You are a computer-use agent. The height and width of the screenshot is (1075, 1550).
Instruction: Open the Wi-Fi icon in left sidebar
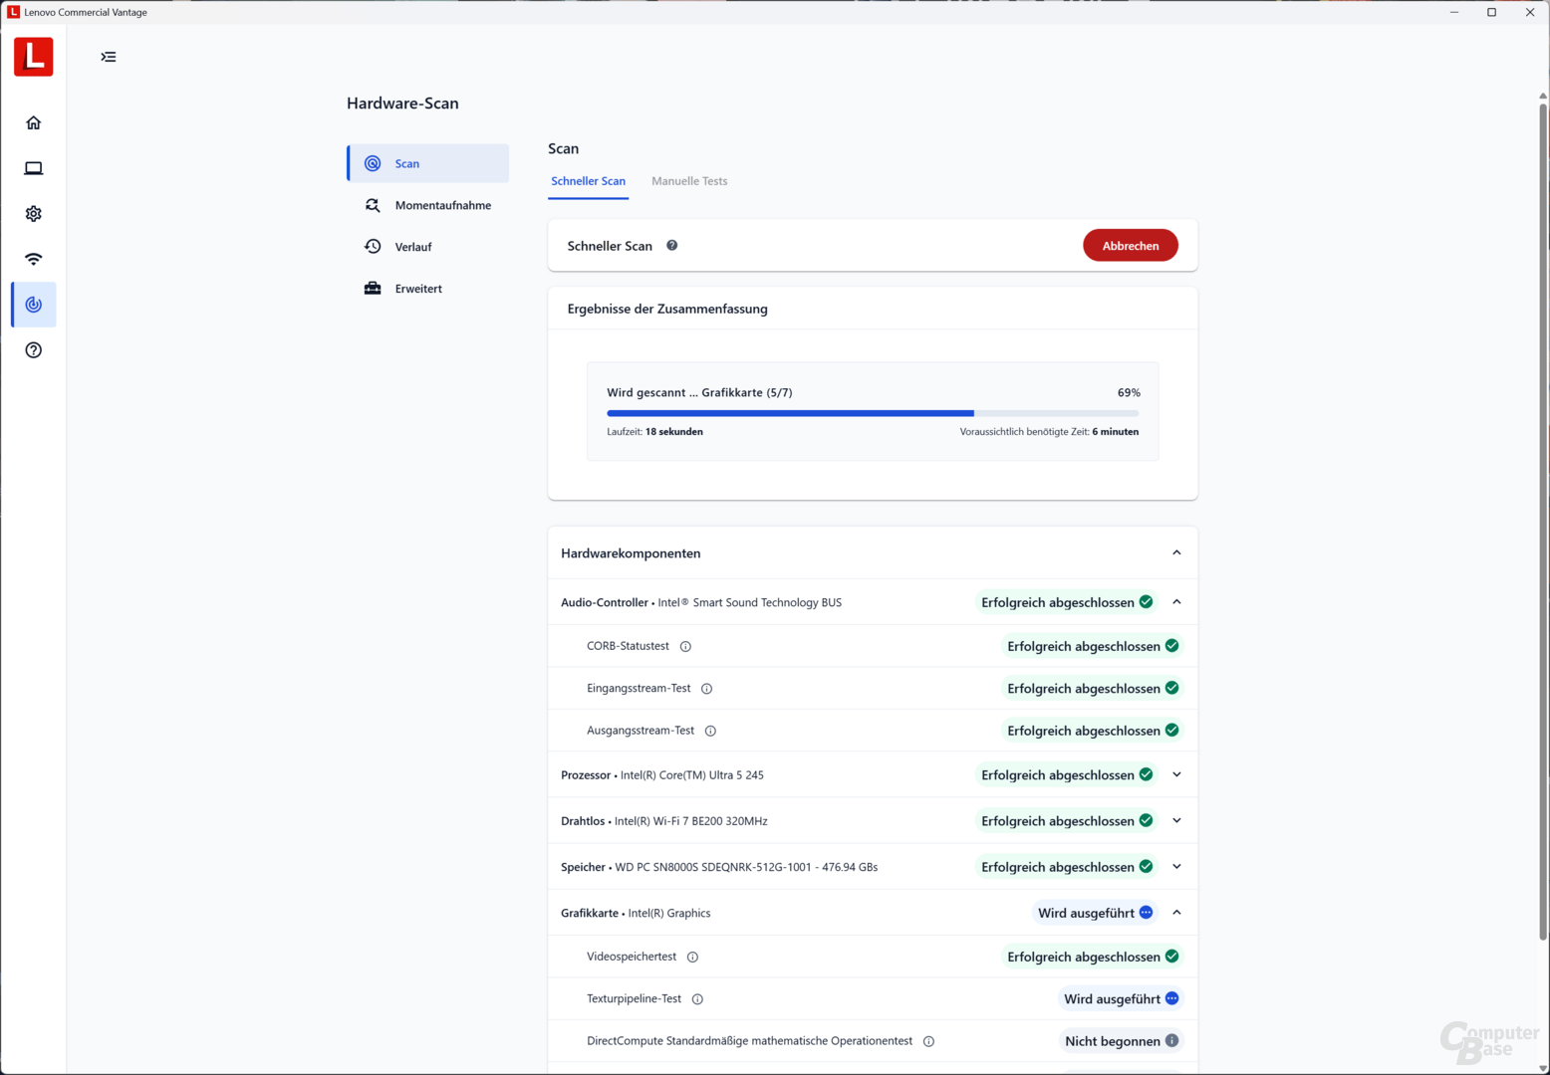pos(34,259)
